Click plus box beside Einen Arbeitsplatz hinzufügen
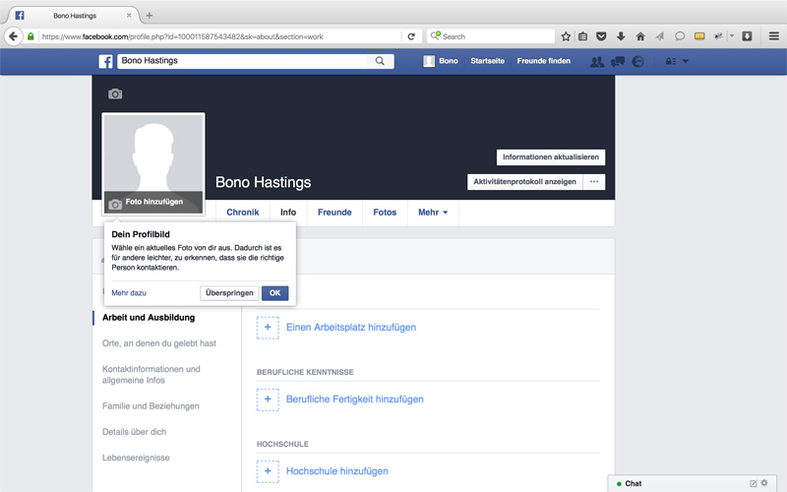This screenshot has height=492, width=787. point(268,328)
